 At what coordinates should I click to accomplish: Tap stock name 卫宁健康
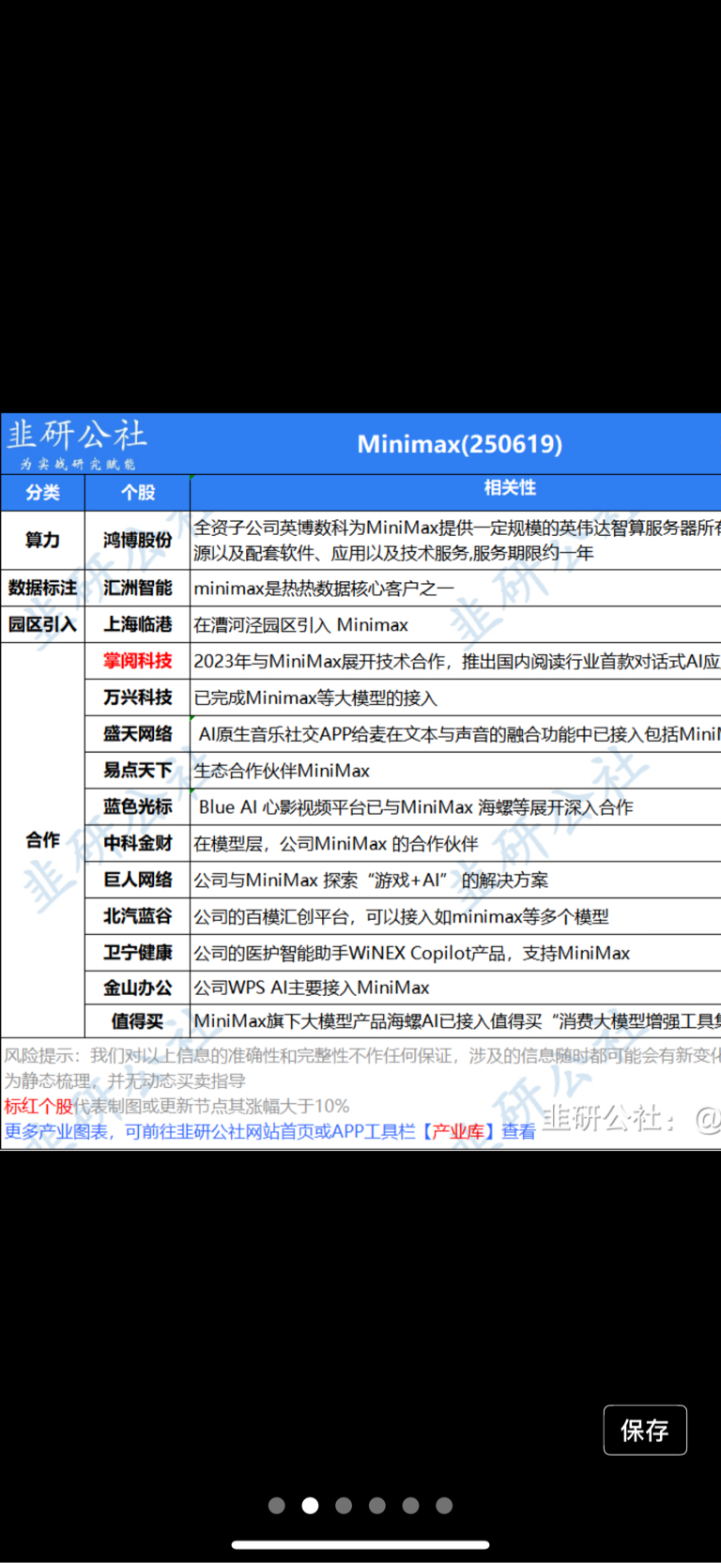pos(138,953)
